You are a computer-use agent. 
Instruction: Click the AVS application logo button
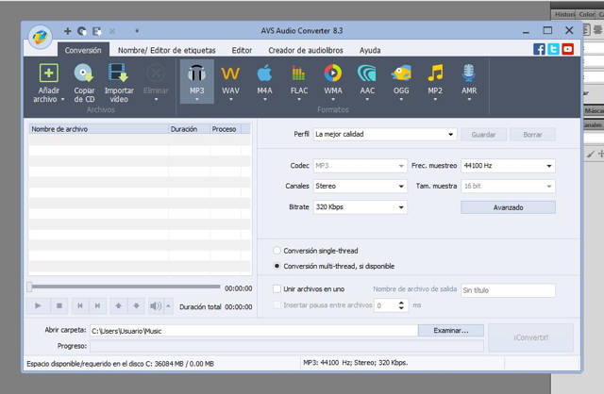click(40, 38)
